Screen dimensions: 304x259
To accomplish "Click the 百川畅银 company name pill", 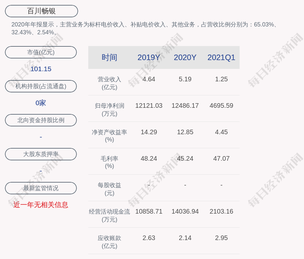I will [42, 11].
